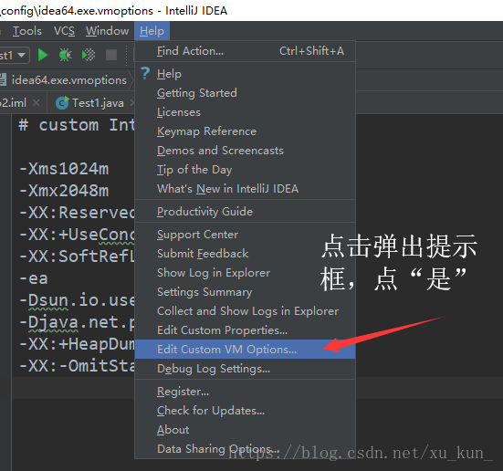Click the -Xmx2048m line in editor
Image resolution: width=503 pixels, height=471 pixels.
tap(64, 191)
